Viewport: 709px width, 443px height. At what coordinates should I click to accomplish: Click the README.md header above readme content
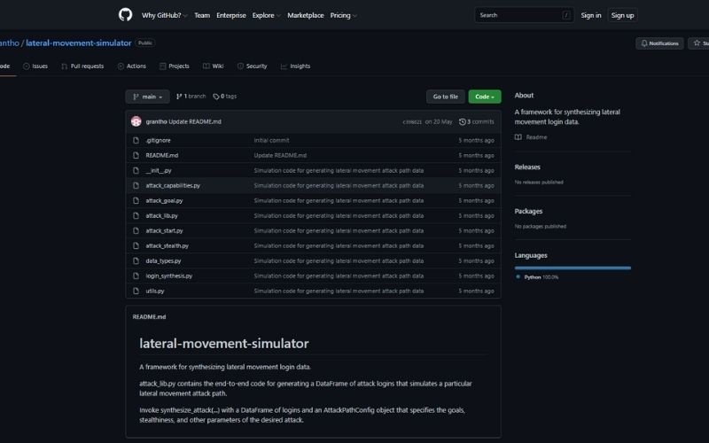[149, 317]
